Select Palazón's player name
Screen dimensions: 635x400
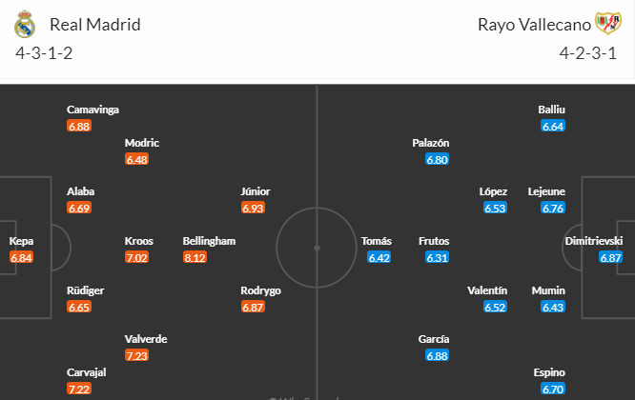point(431,143)
